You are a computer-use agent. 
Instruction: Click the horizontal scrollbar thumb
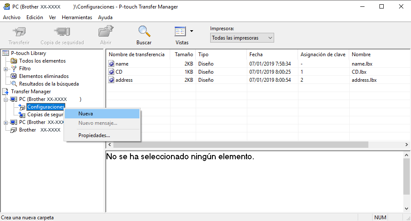(240, 144)
